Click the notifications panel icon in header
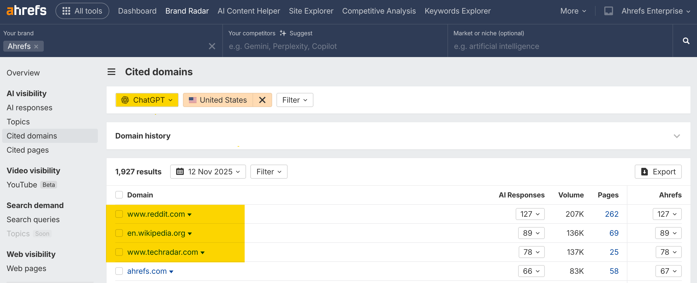 click(608, 11)
